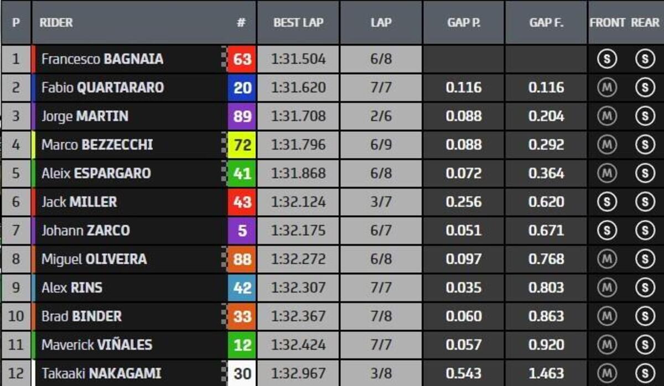664x386 pixels.
Task: Click Nakagami's front medium tyre icon
Action: pyautogui.click(x=607, y=373)
